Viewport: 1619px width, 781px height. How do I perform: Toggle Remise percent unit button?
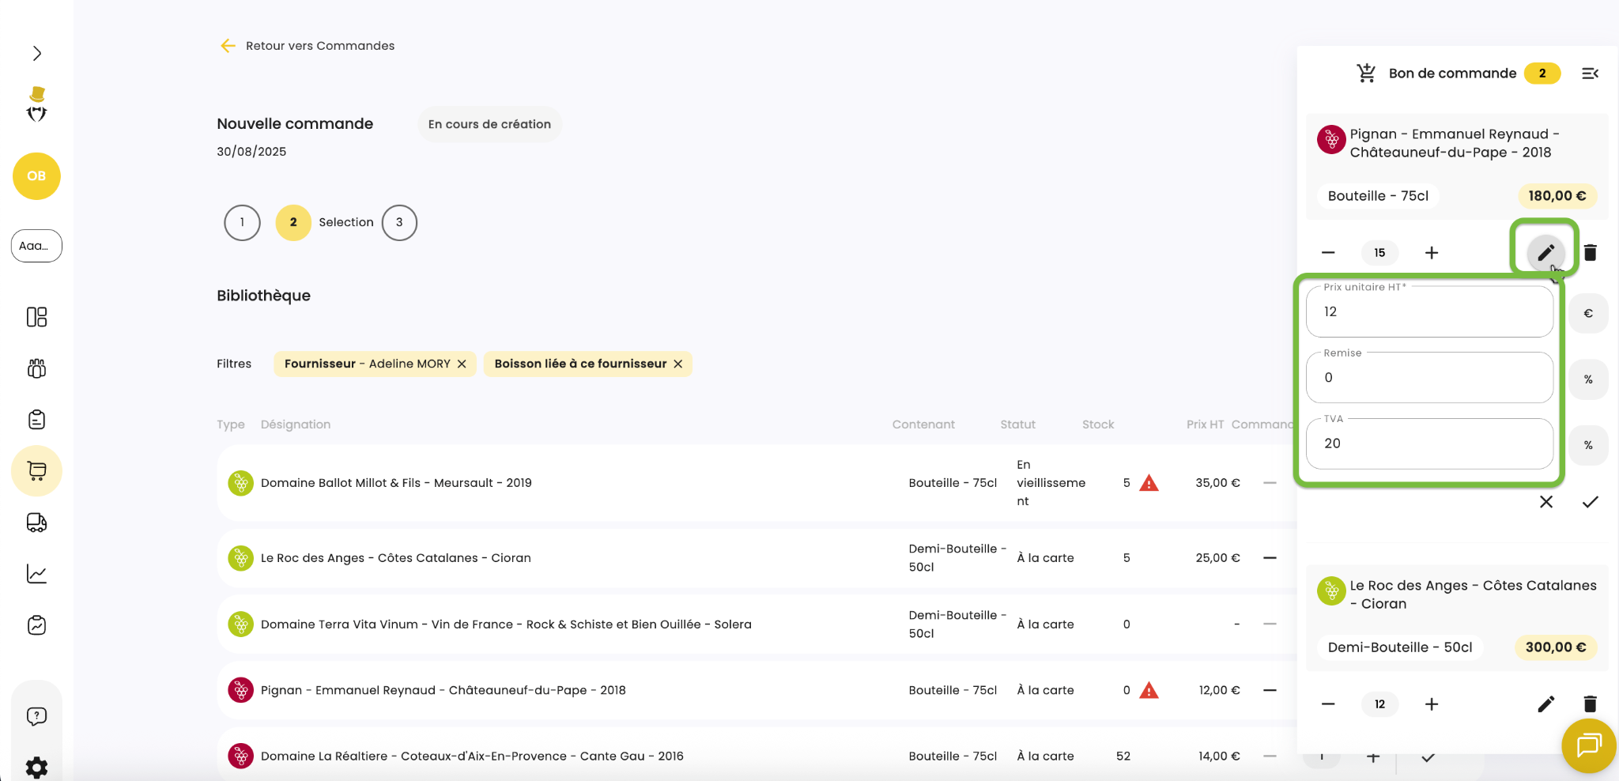click(1587, 379)
